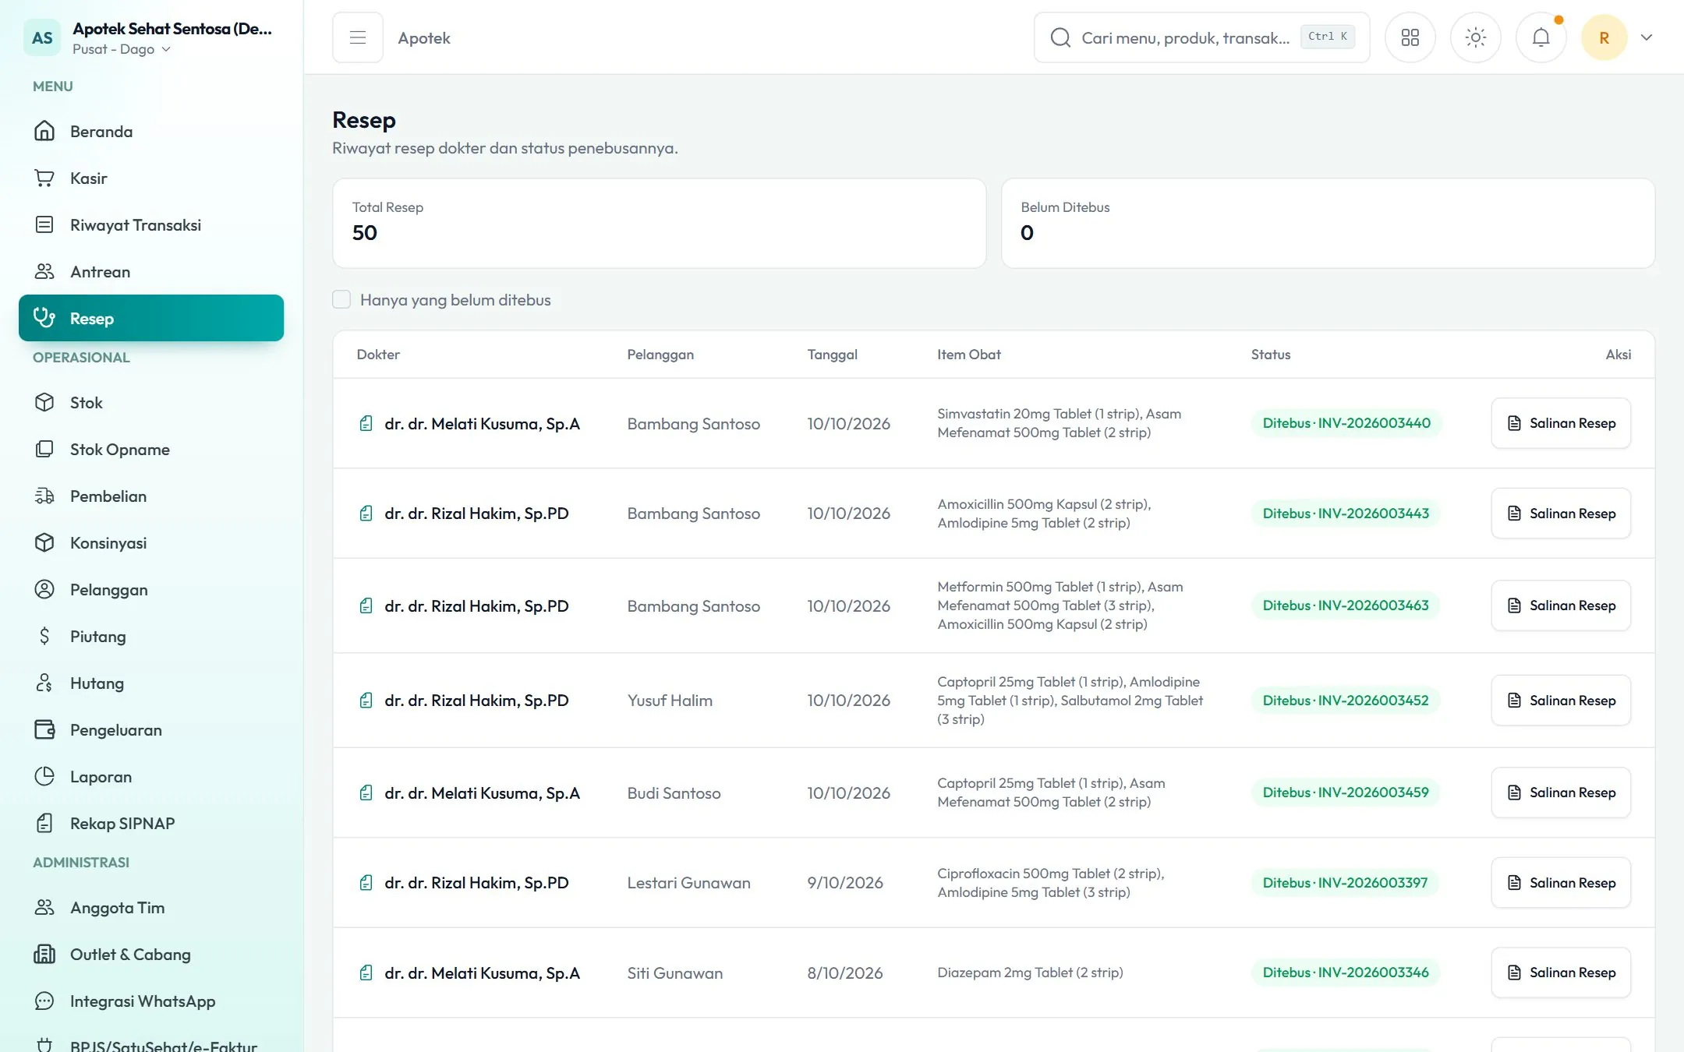Open Salinan Resep for INV-2026003397
1684x1052 pixels.
tap(1561, 883)
